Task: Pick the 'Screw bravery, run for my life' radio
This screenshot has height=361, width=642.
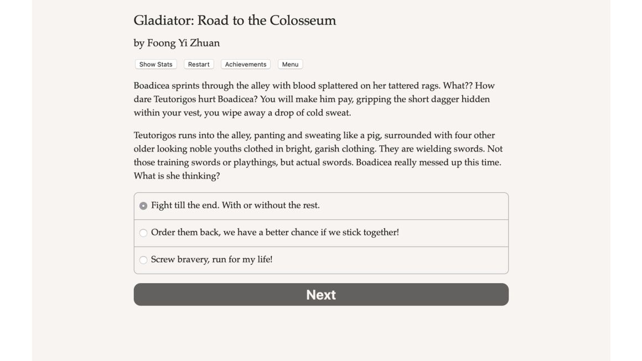Action: point(143,260)
